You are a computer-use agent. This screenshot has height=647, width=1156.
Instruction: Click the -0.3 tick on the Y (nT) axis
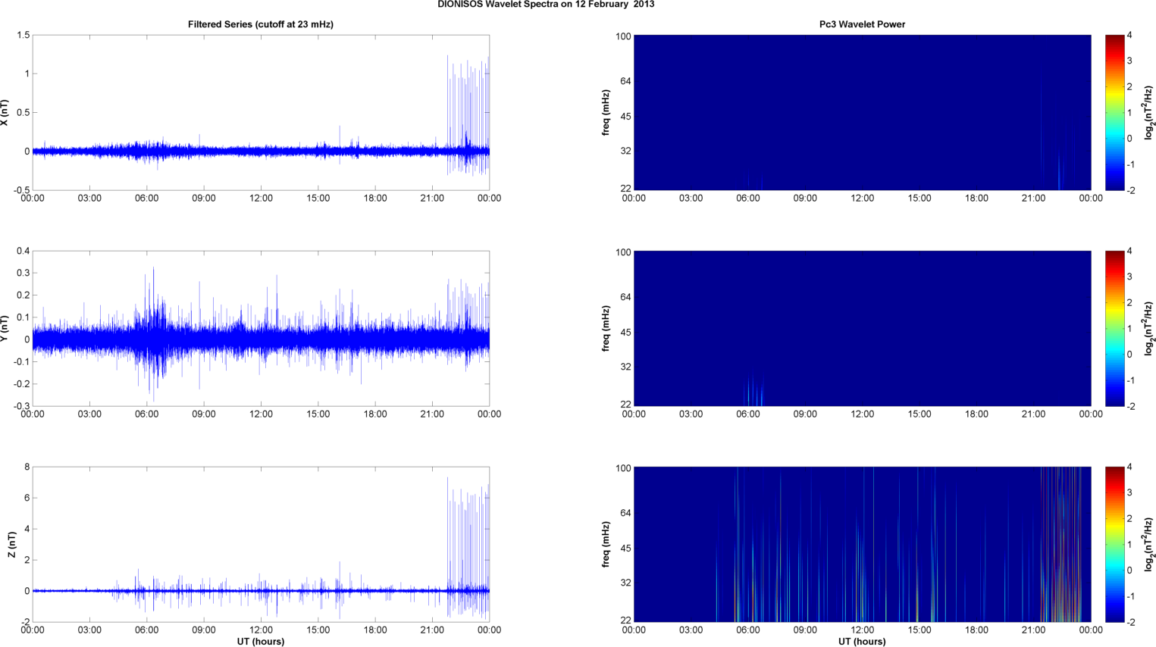(x=20, y=407)
